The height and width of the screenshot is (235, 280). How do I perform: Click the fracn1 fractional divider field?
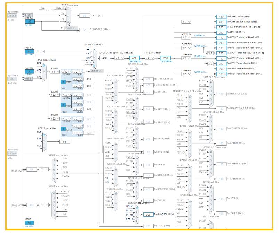(63, 81)
